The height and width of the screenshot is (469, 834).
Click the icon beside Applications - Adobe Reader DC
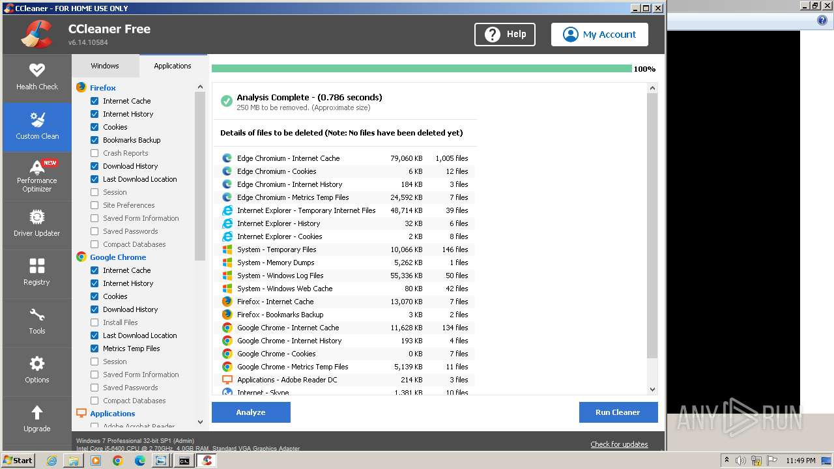click(x=227, y=380)
